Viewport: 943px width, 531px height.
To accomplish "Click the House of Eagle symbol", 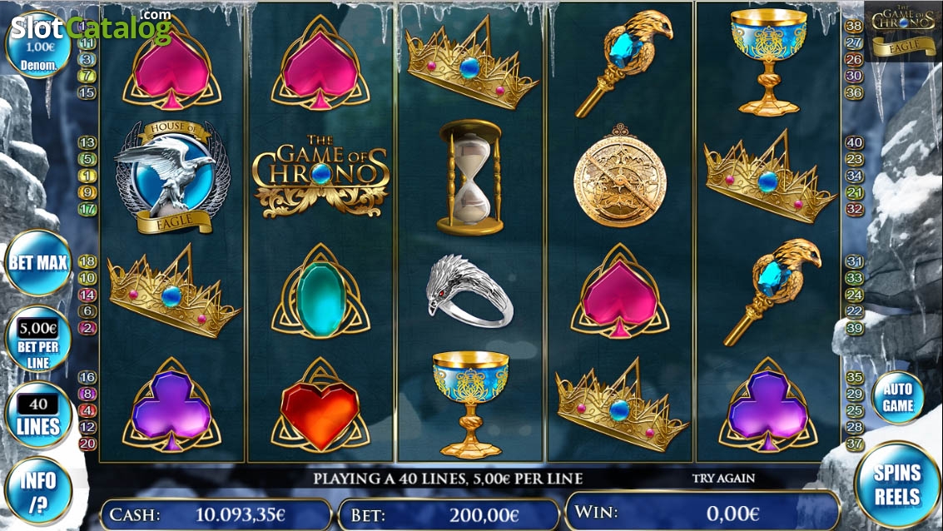I will (x=172, y=177).
